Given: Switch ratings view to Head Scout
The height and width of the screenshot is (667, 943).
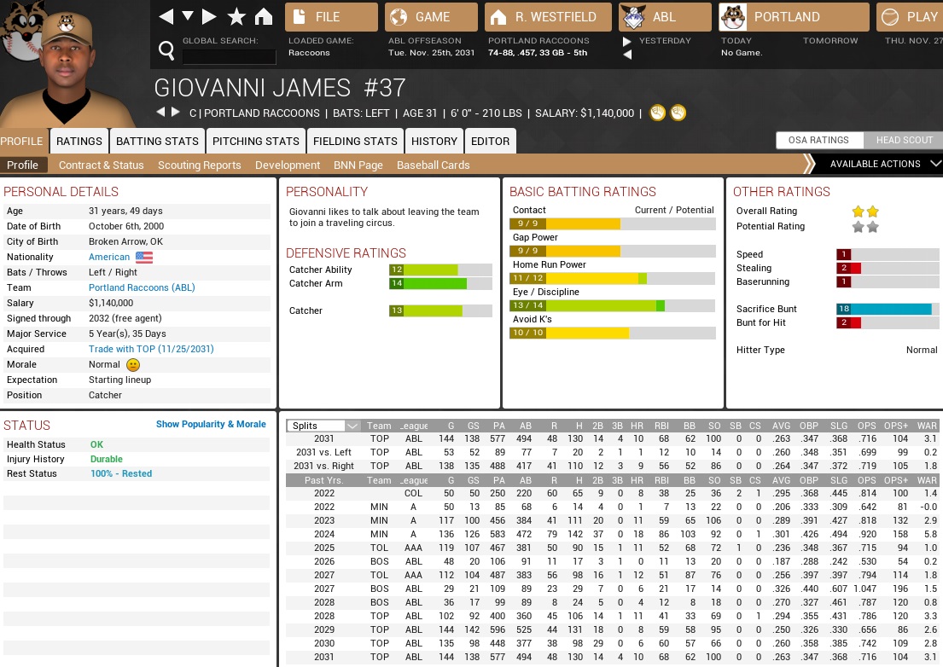Looking at the screenshot, I should 904,140.
